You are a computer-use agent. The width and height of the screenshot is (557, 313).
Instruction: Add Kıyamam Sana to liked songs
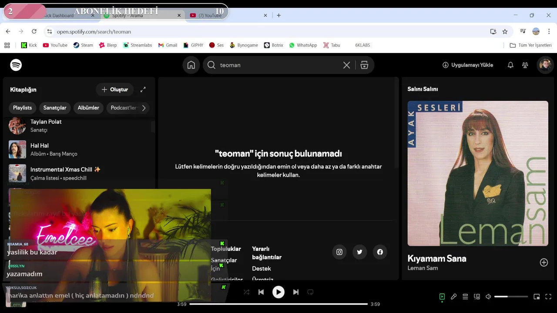pos(544,263)
